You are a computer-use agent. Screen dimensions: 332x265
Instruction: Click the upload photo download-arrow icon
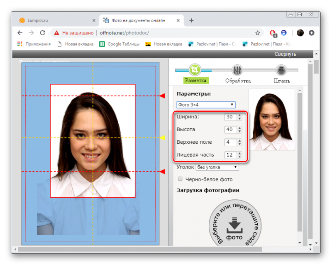[x=234, y=225]
